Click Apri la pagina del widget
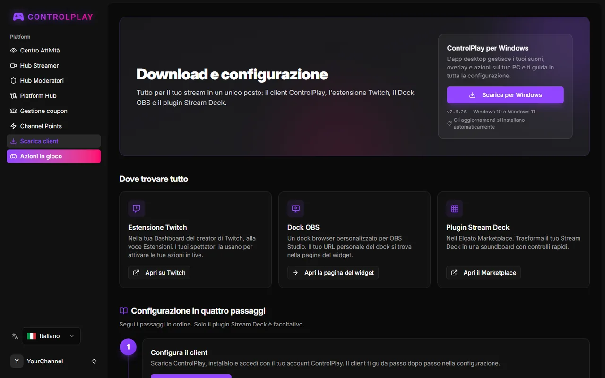This screenshot has height=378, width=605. (333, 273)
